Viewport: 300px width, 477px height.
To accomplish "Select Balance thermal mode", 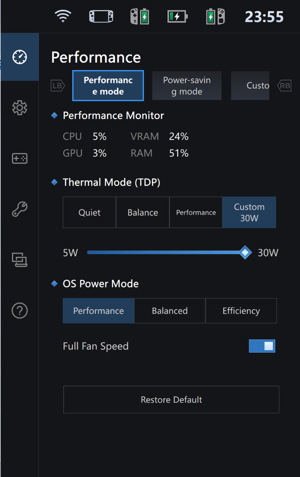I will 142,212.
